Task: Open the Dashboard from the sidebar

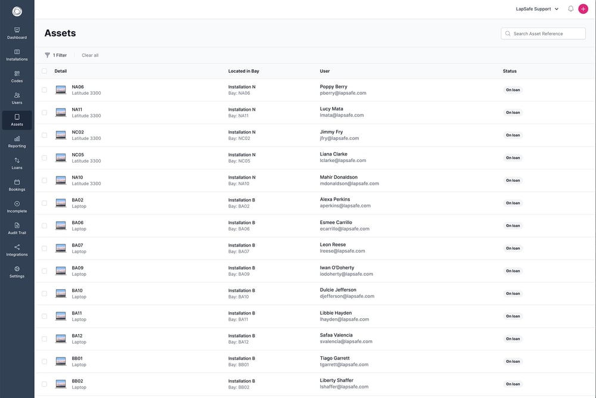Action: (x=16, y=33)
